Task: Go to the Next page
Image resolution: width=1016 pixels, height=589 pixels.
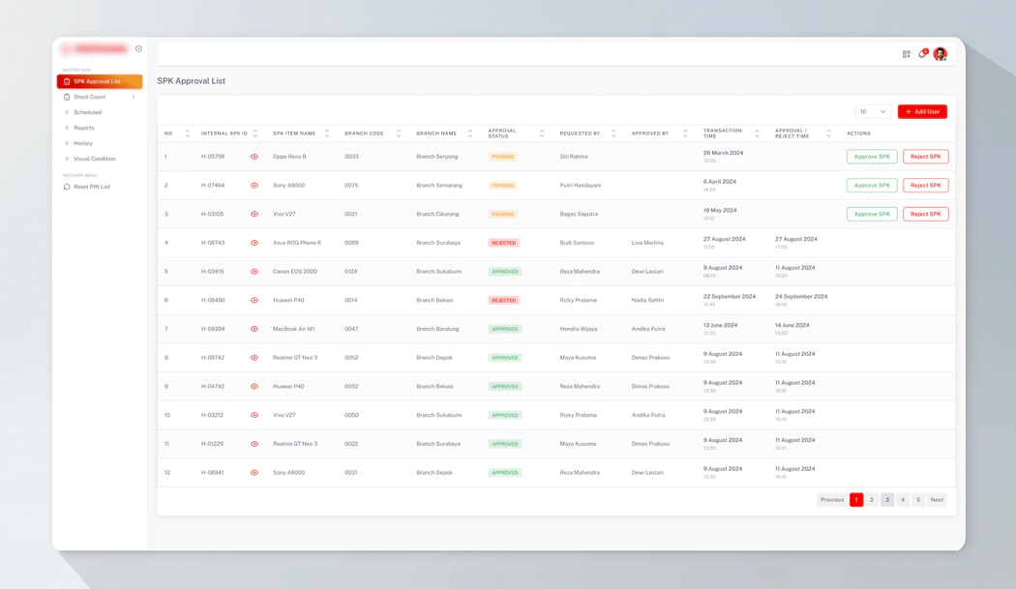Action: pyautogui.click(x=937, y=500)
